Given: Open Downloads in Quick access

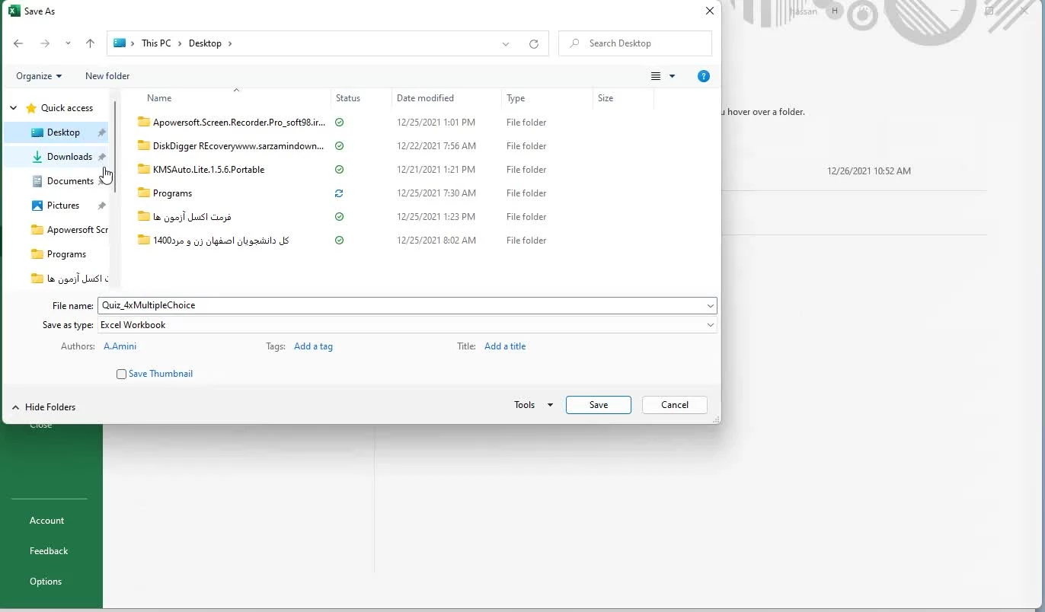Looking at the screenshot, I should click(69, 157).
